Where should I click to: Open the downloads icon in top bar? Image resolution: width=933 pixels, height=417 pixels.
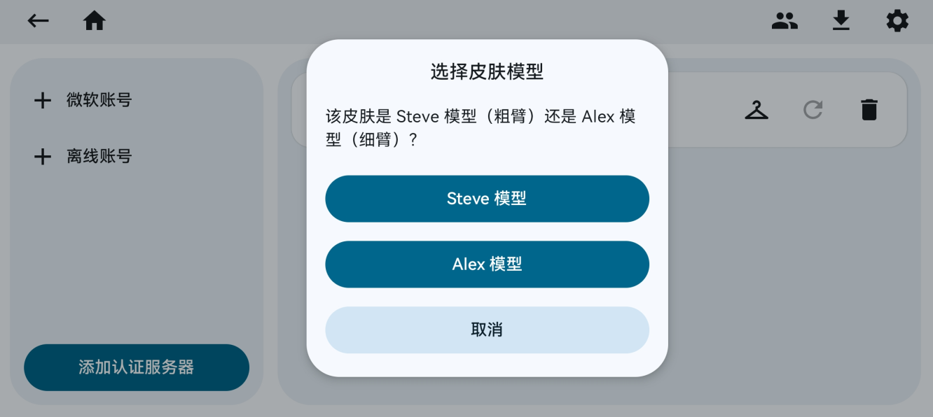point(841,21)
